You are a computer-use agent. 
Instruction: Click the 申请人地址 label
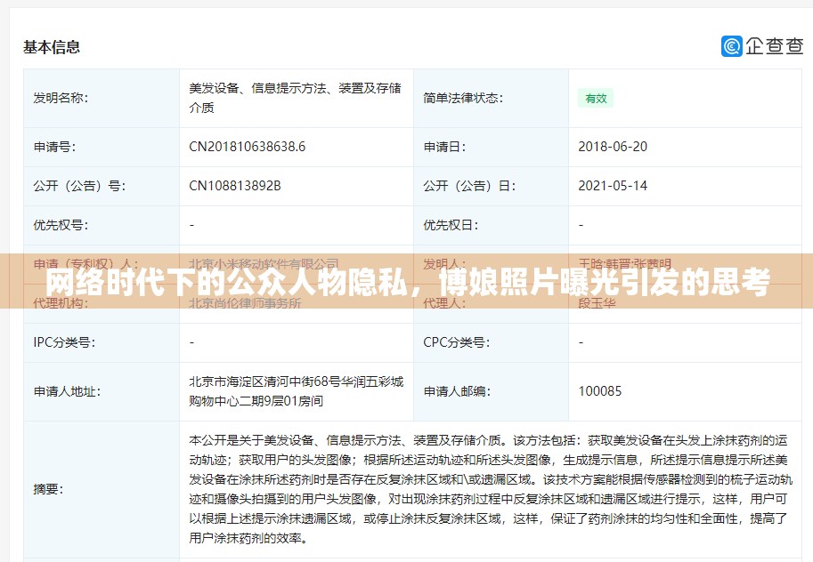67,391
